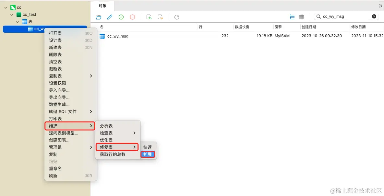
Task: Click the cc_test database icon
Action: (18, 15)
